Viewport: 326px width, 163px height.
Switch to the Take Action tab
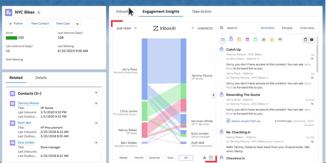pyautogui.click(x=201, y=12)
